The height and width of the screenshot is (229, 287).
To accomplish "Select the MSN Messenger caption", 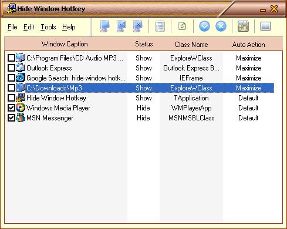I will 50,118.
